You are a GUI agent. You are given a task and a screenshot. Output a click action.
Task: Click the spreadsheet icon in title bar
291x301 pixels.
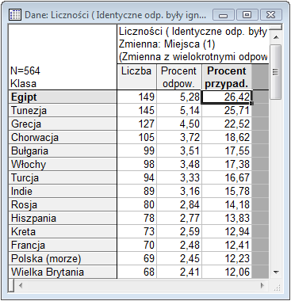(x=15, y=15)
